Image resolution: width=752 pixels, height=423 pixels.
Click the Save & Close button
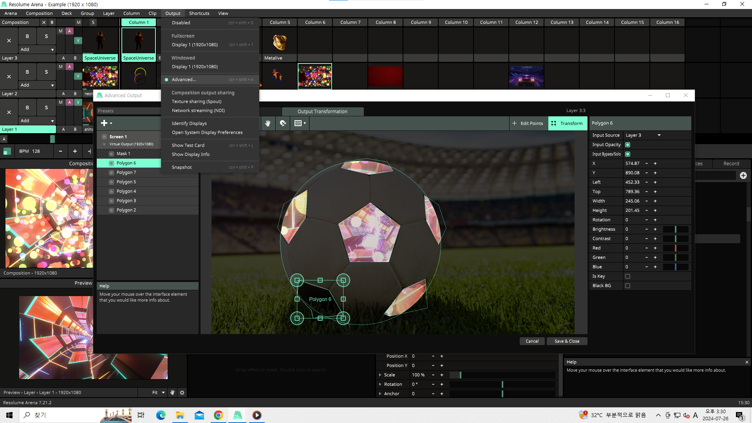[567, 341]
